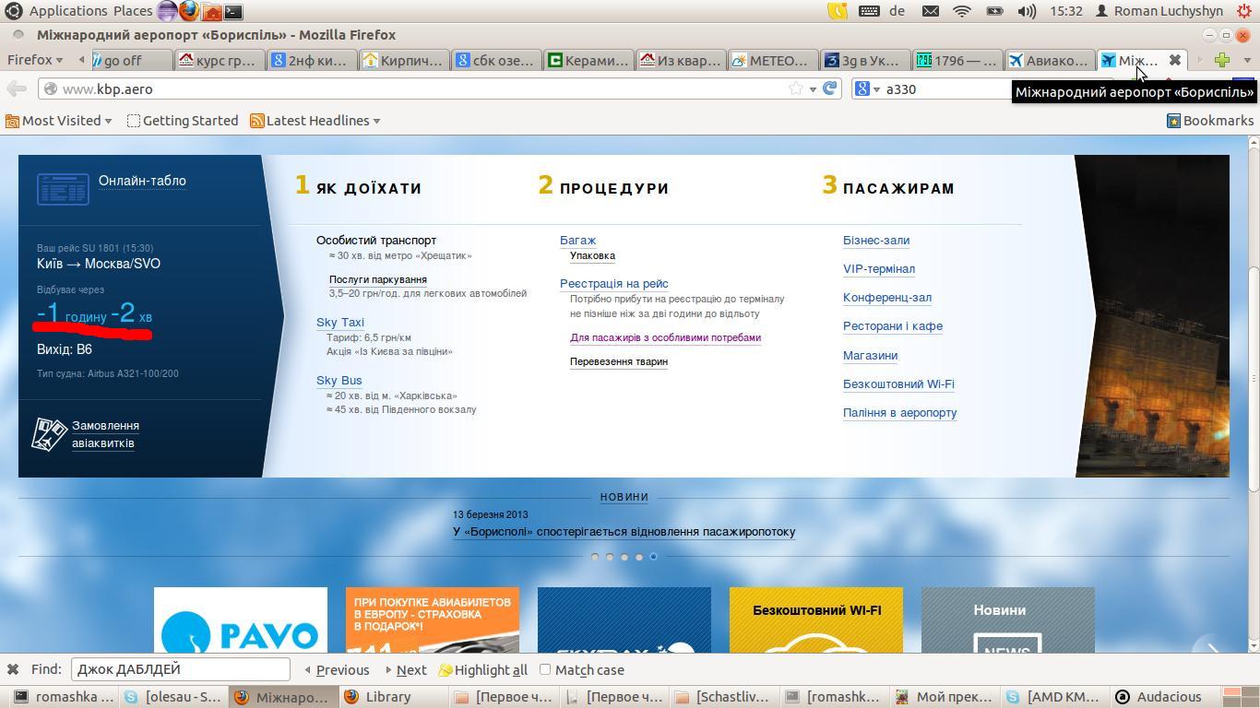Image resolution: width=1260 pixels, height=708 pixels.
Task: Open the Latest Headlines feed dropdown
Action: (315, 121)
